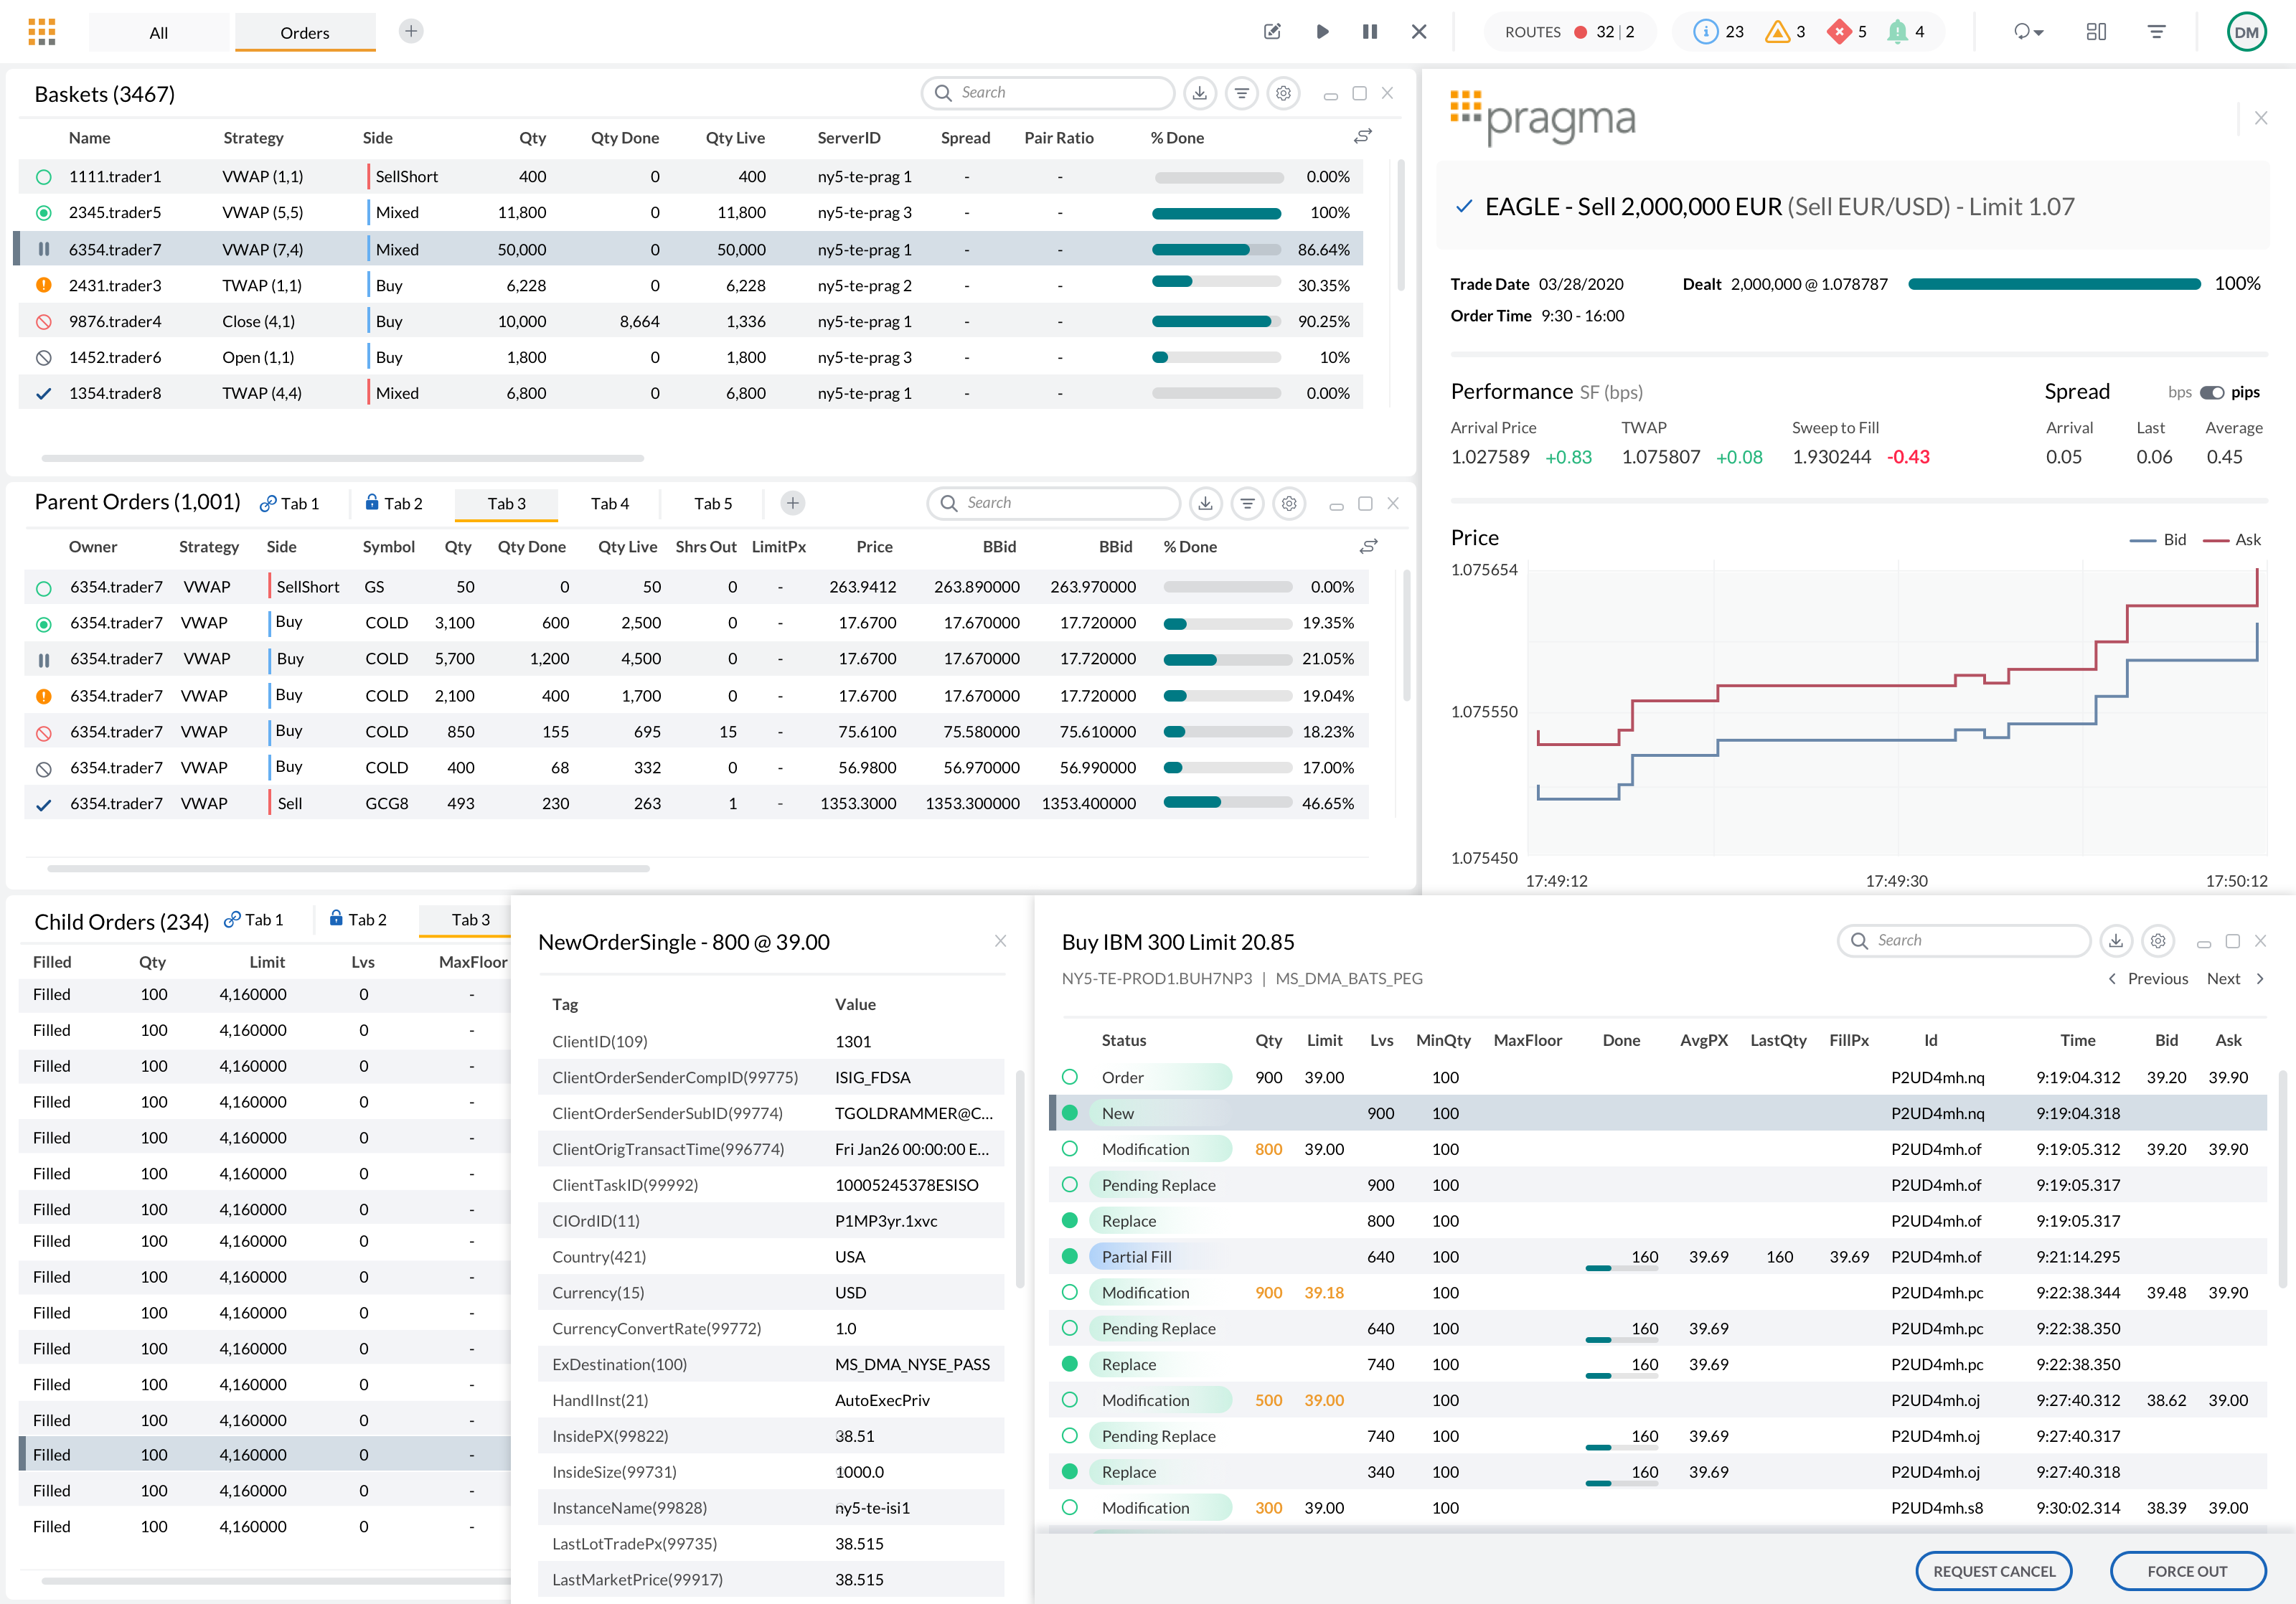Click the Baskets search field
Screen dimensions: 2296x1604
coord(1047,93)
